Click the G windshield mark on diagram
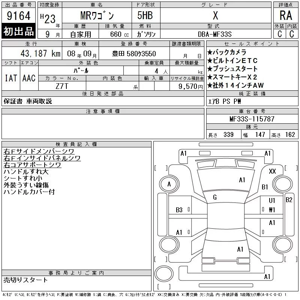The image size is (300, 300). pyautogui.click(x=215, y=197)
